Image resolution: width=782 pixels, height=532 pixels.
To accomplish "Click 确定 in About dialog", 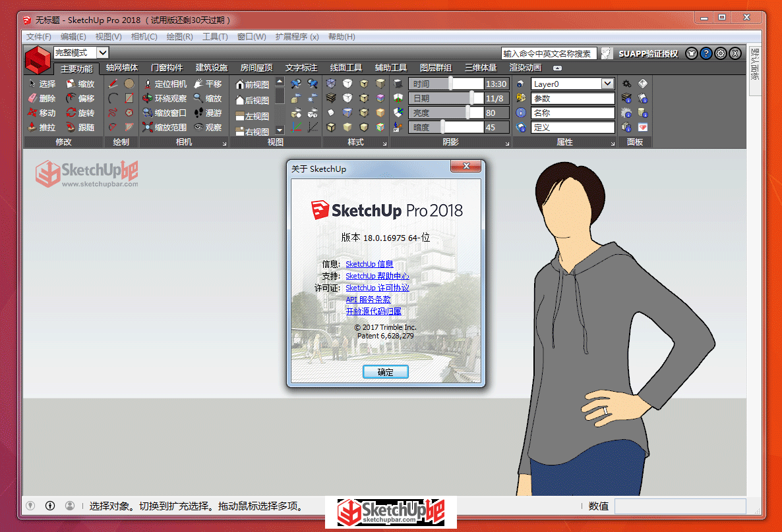I will coord(386,371).
